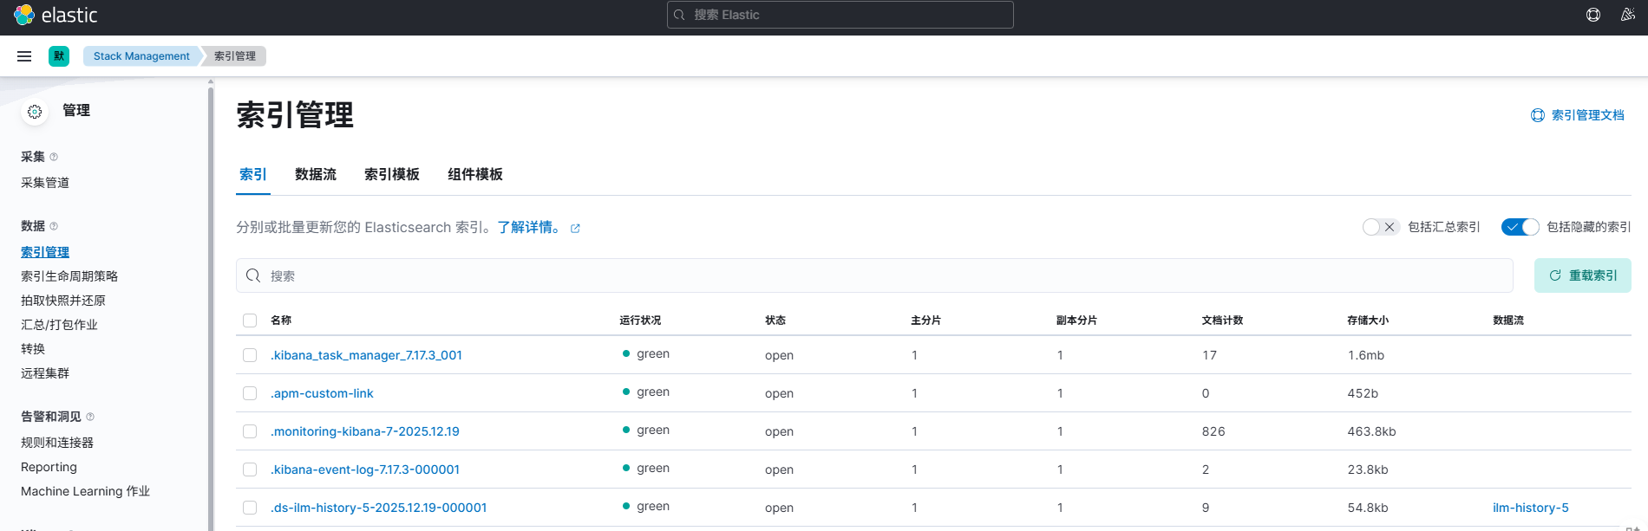Sort by 状态 column header
Screen dimensions: 1648x531
tap(775, 321)
